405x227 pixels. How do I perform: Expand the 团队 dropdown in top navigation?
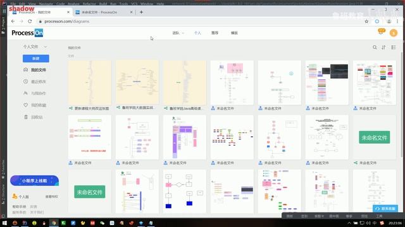[178, 33]
